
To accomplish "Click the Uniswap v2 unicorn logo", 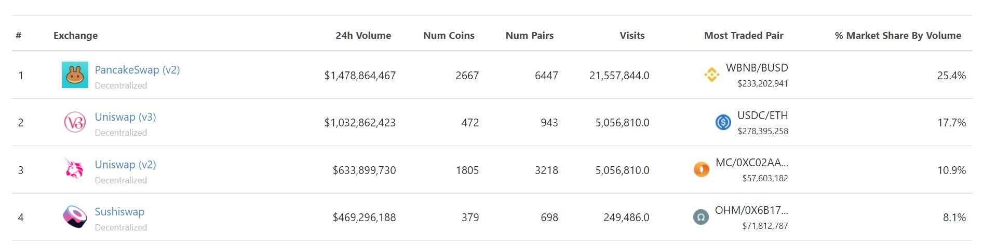I will (74, 168).
